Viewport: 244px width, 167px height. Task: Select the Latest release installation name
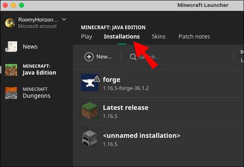coord(126,107)
